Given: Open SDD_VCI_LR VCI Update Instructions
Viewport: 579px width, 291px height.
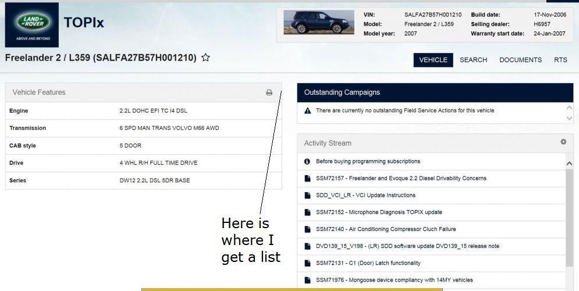Looking at the screenshot, I should coord(365,196).
